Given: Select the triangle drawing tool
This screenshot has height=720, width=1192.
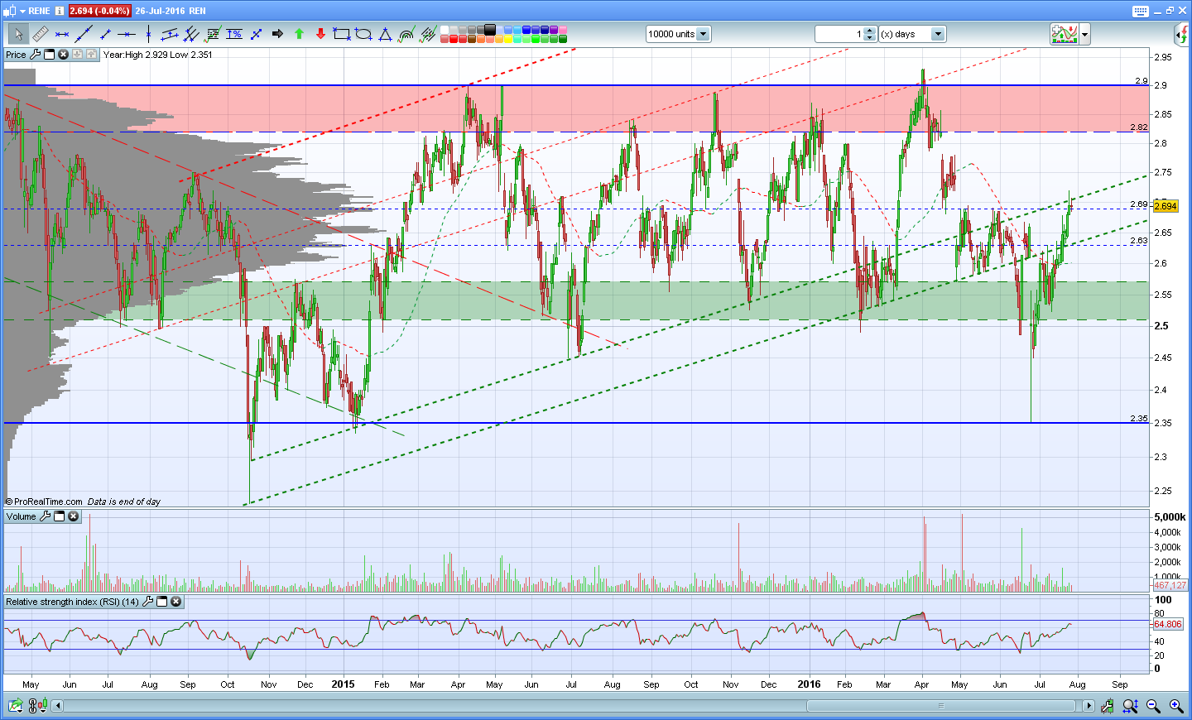Looking at the screenshot, I should [385, 34].
